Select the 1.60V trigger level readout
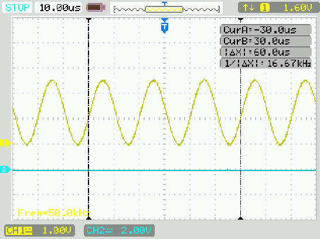Viewport: 320px width, 239px height. [298, 8]
